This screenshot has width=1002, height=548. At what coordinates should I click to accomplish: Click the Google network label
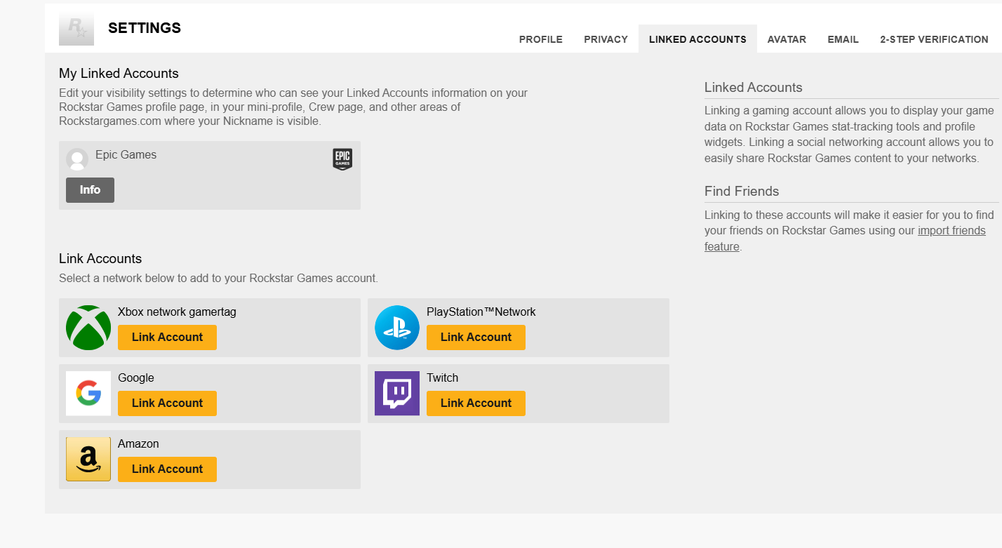point(136,378)
